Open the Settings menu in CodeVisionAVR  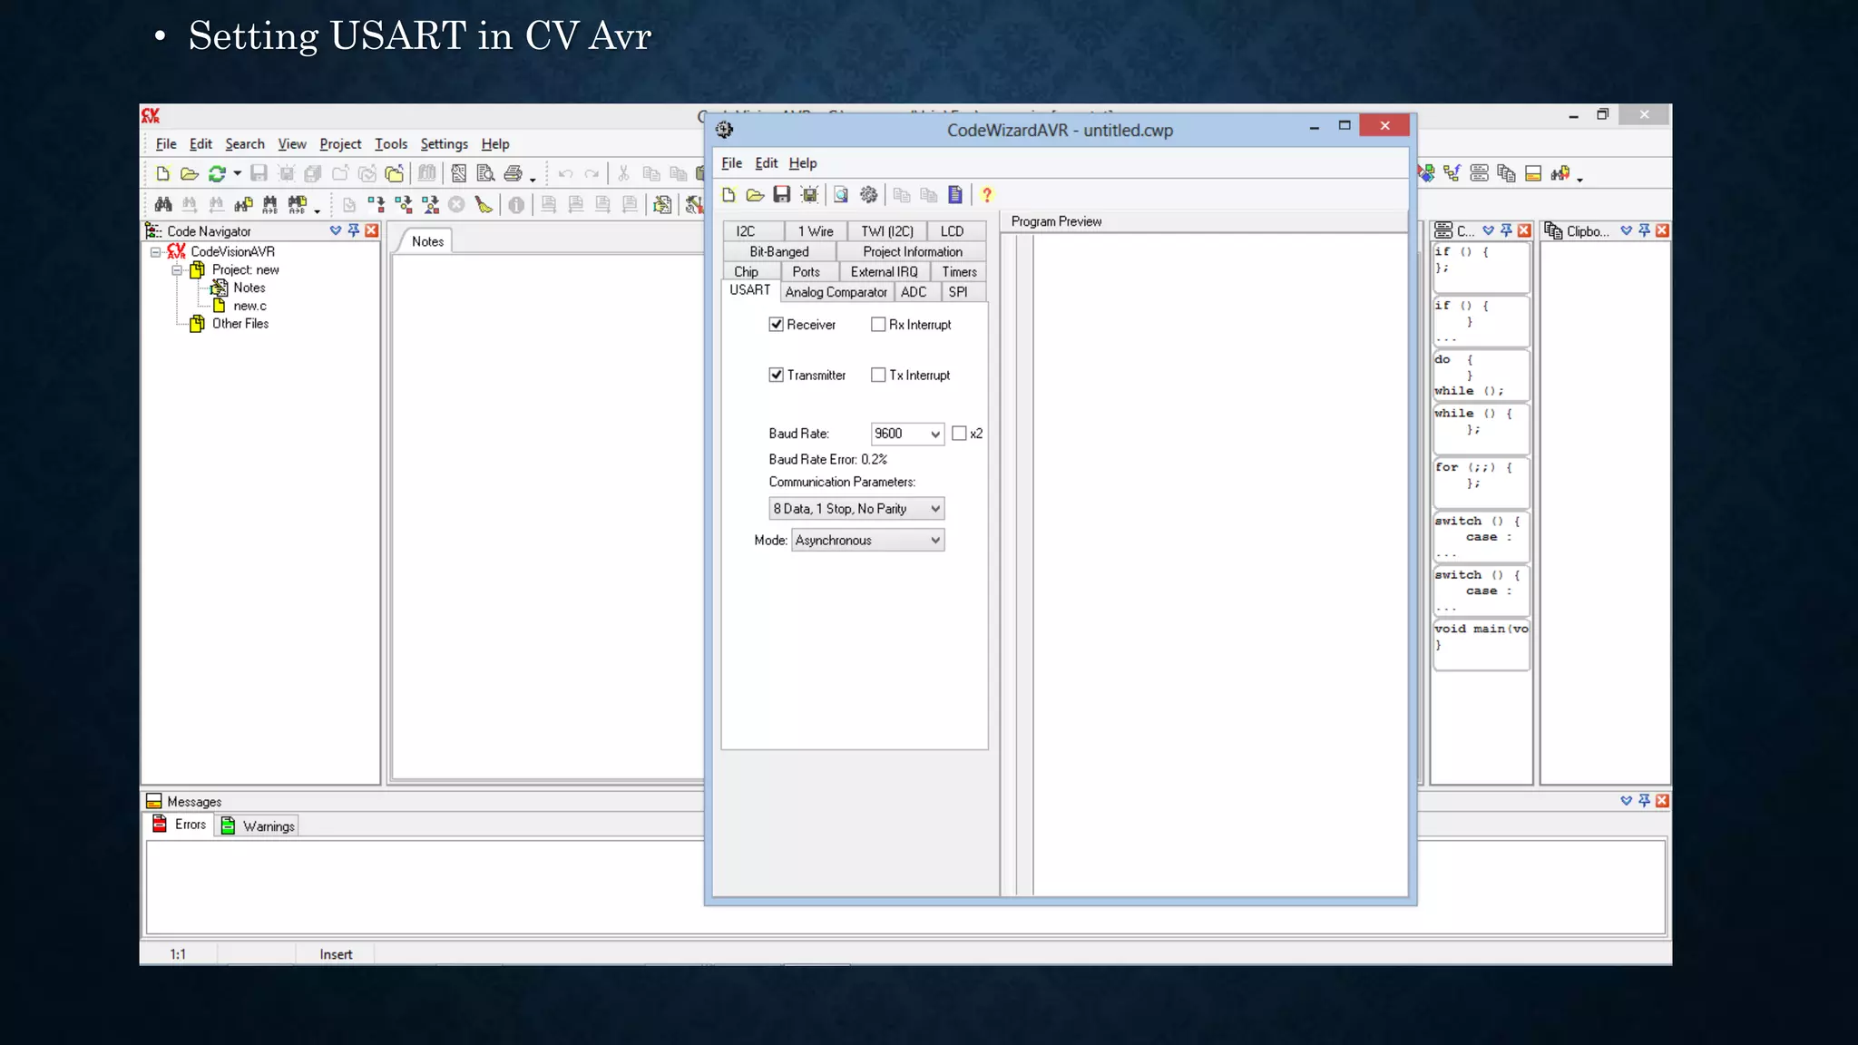tap(444, 143)
